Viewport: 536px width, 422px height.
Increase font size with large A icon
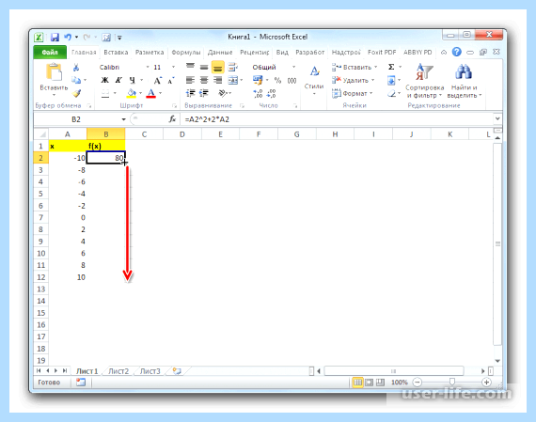[157, 81]
